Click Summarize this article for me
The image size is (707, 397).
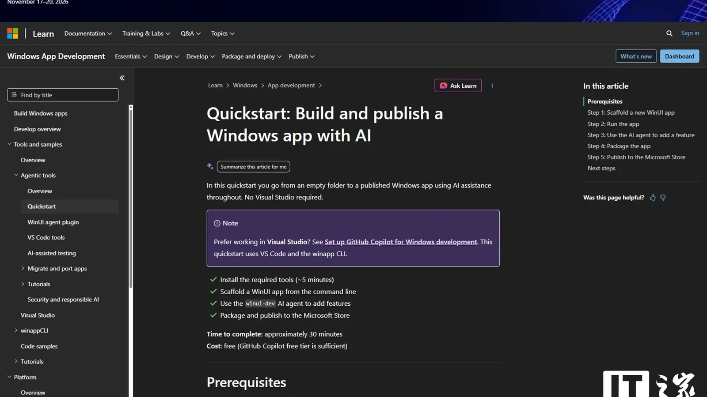[x=253, y=167]
